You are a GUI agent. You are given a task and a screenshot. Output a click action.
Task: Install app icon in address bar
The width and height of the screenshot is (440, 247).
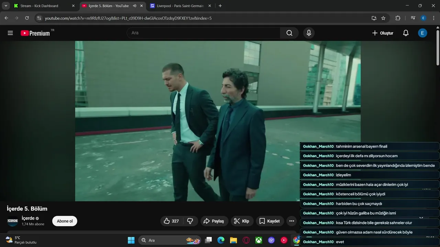click(374, 18)
